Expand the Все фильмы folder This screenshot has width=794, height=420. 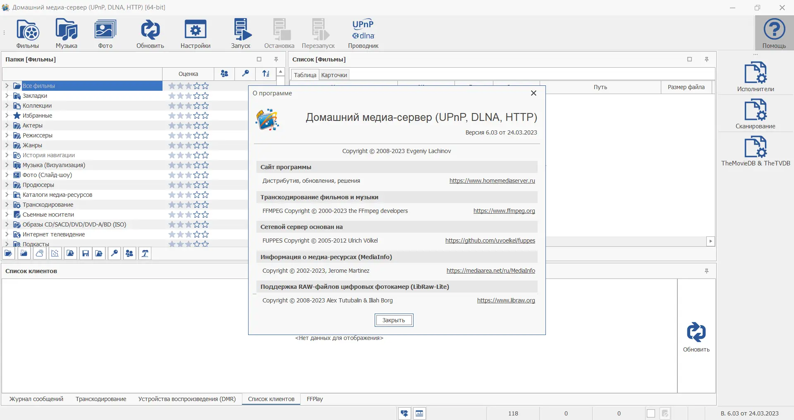click(x=7, y=86)
